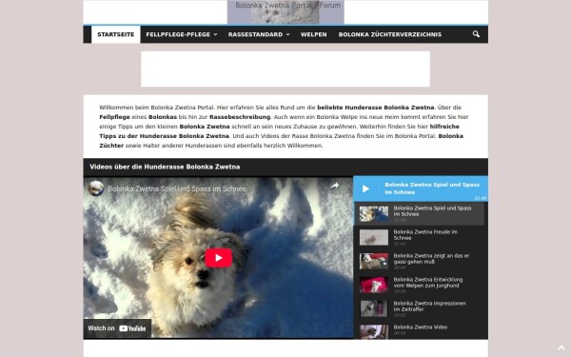
Task: Click the red YouTube play button
Action: coord(219,258)
